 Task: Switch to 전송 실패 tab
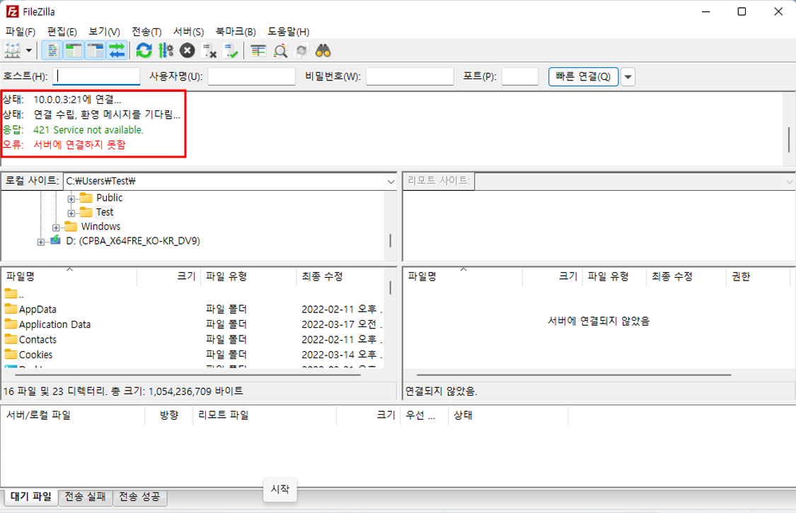tap(86, 497)
